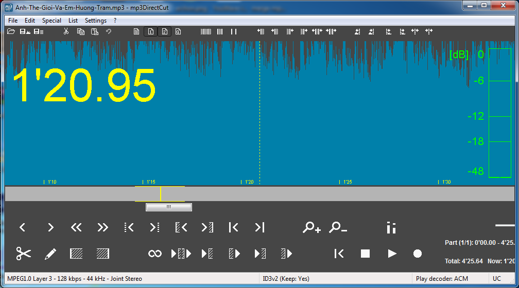The height and width of the screenshot is (288, 519).
Task: Jump back with double left arrow button
Action: point(76,227)
